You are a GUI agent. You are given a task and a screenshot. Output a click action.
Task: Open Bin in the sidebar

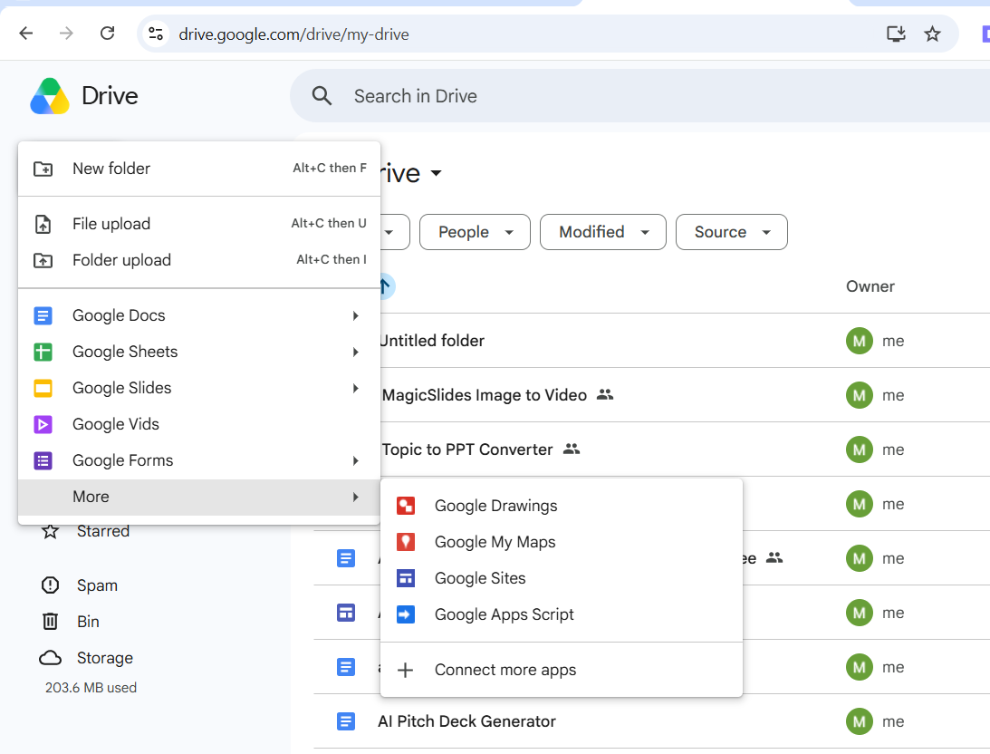coord(88,622)
